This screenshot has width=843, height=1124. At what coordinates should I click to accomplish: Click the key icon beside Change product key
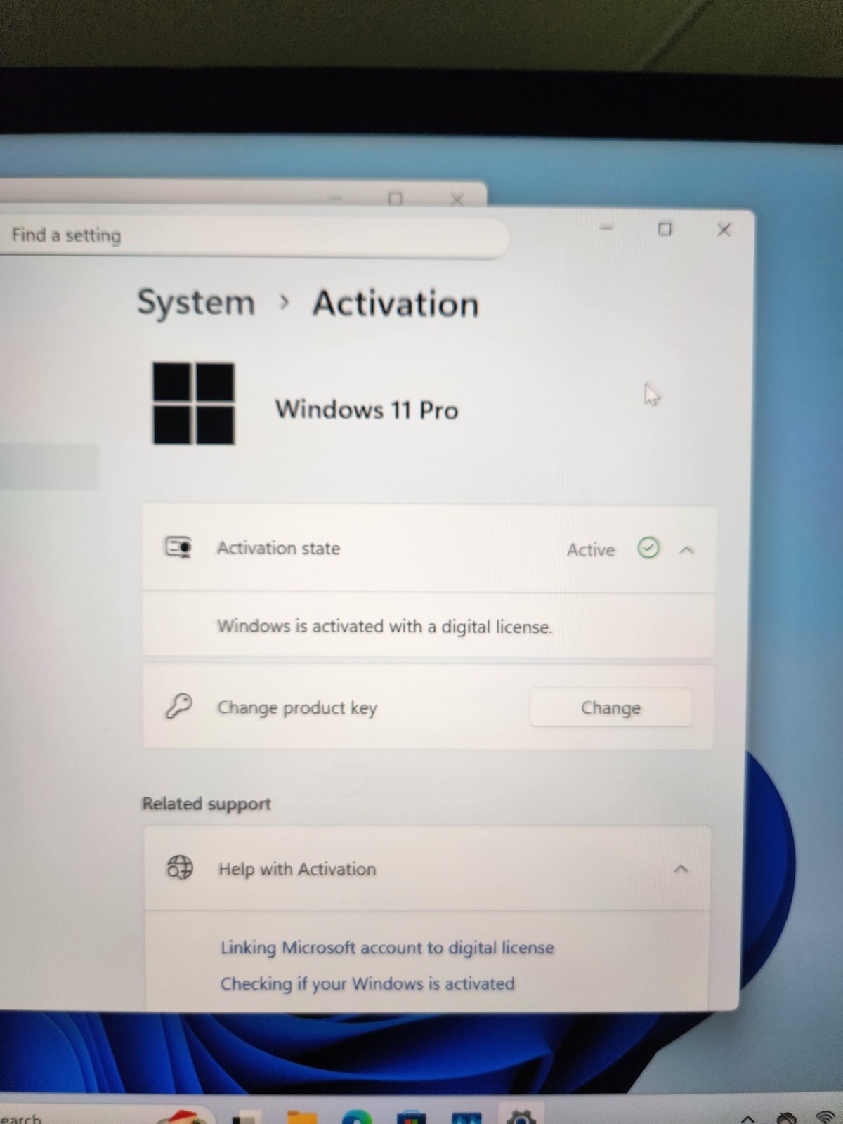[x=178, y=706]
